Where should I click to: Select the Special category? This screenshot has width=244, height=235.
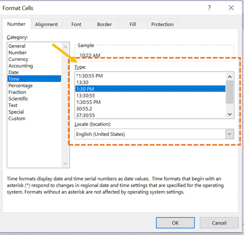pyautogui.click(x=34, y=112)
